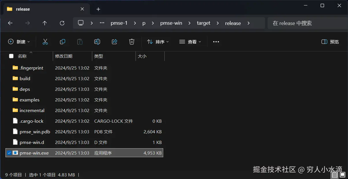
Task: Expand chevron after pmse-win in path
Action: point(190,23)
